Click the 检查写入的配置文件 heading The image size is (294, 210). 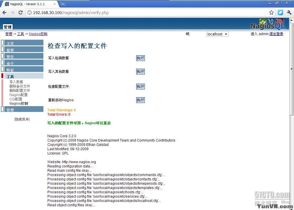[x=77, y=46]
